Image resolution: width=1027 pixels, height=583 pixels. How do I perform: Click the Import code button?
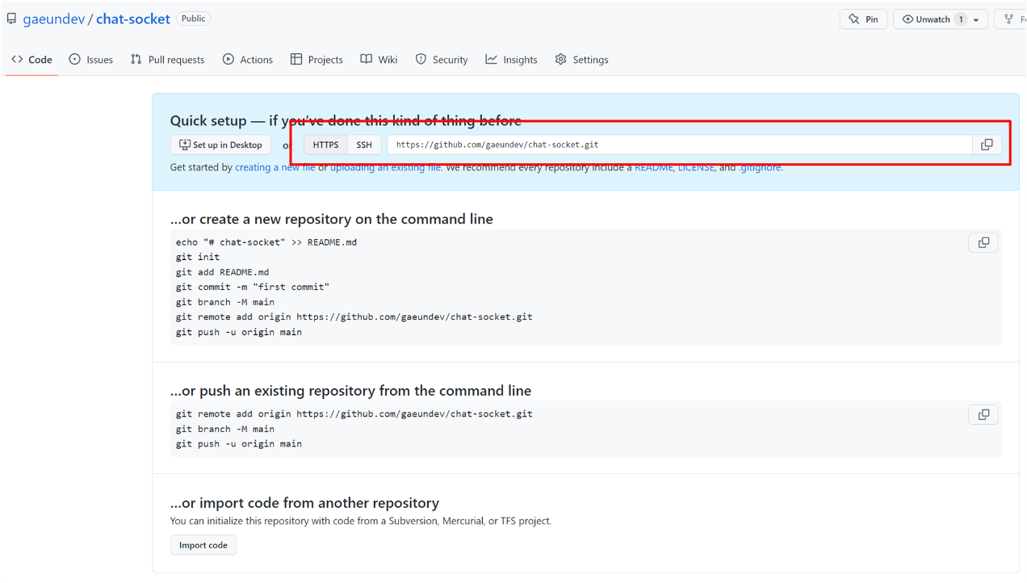pyautogui.click(x=203, y=545)
